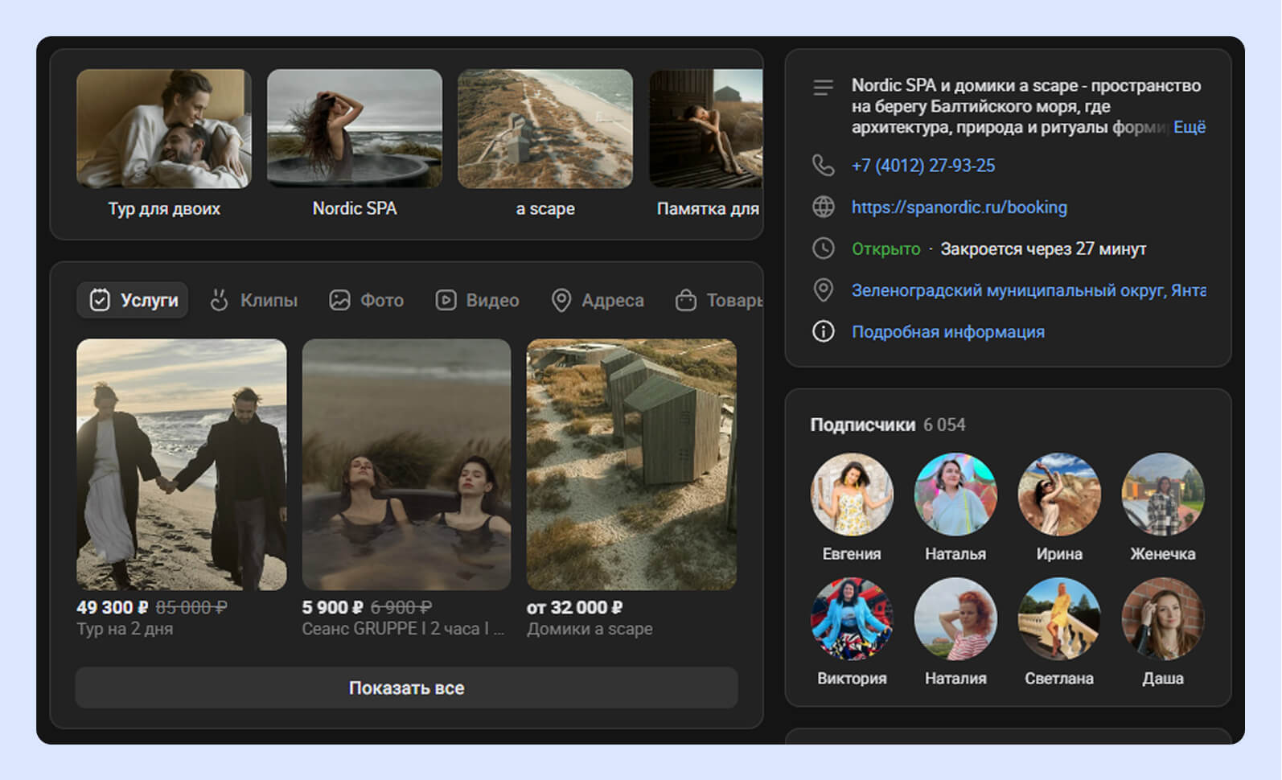The image size is (1282, 780).
Task: Click the location pin icon by address
Action: [x=823, y=290]
